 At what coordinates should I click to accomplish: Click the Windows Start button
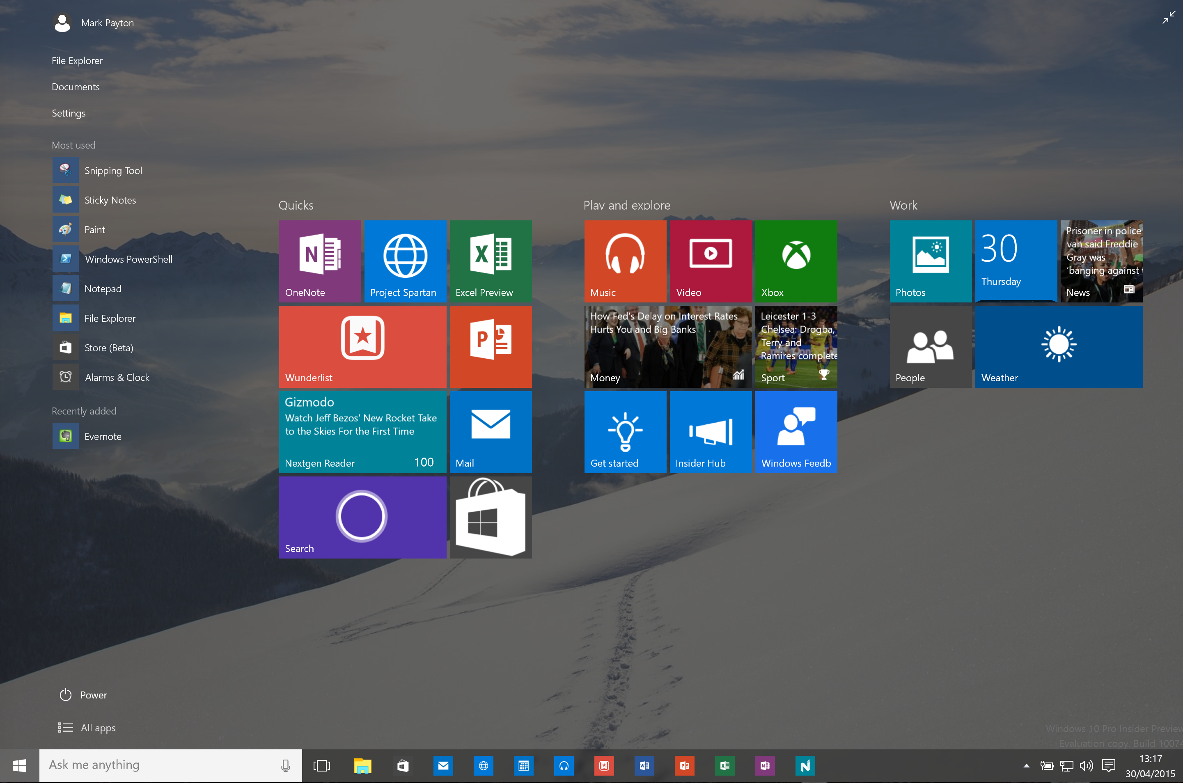pyautogui.click(x=19, y=765)
